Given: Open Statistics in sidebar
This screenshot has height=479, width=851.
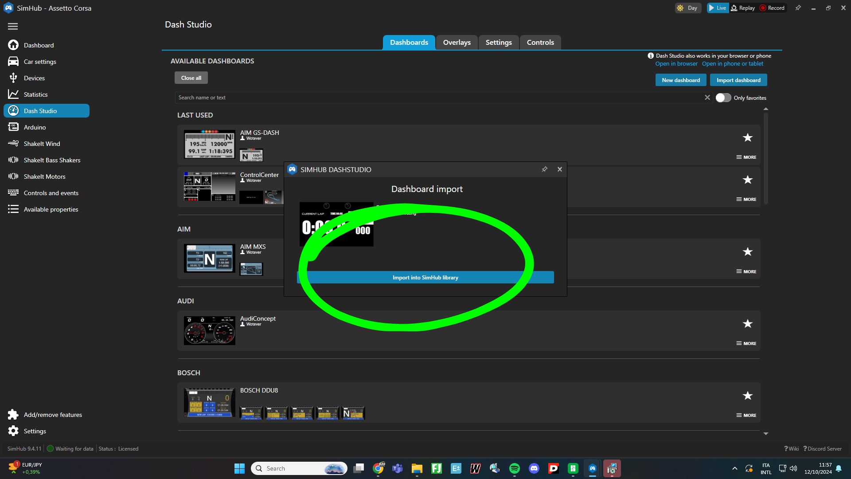Looking at the screenshot, I should (x=35, y=94).
